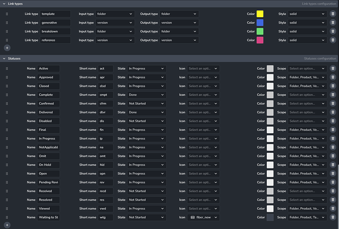The height and width of the screenshot is (229, 339).
Task: Open Scope dropdown for Approved status
Action: [x=307, y=78]
